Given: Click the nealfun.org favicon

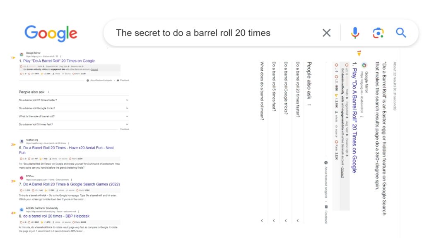Looking at the screenshot, I should point(22,141).
